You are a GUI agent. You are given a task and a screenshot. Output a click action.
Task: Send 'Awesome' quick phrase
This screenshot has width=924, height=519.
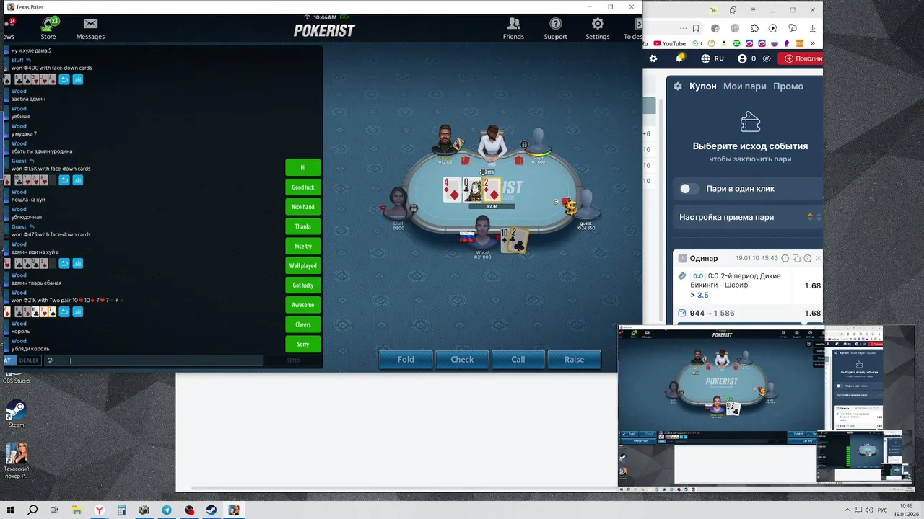[302, 305]
